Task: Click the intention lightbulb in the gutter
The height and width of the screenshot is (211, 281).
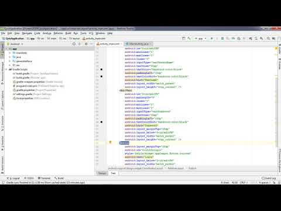Action: click(x=110, y=142)
